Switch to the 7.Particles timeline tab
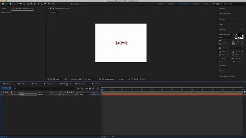This screenshot has height=138, width=246. click(x=98, y=84)
